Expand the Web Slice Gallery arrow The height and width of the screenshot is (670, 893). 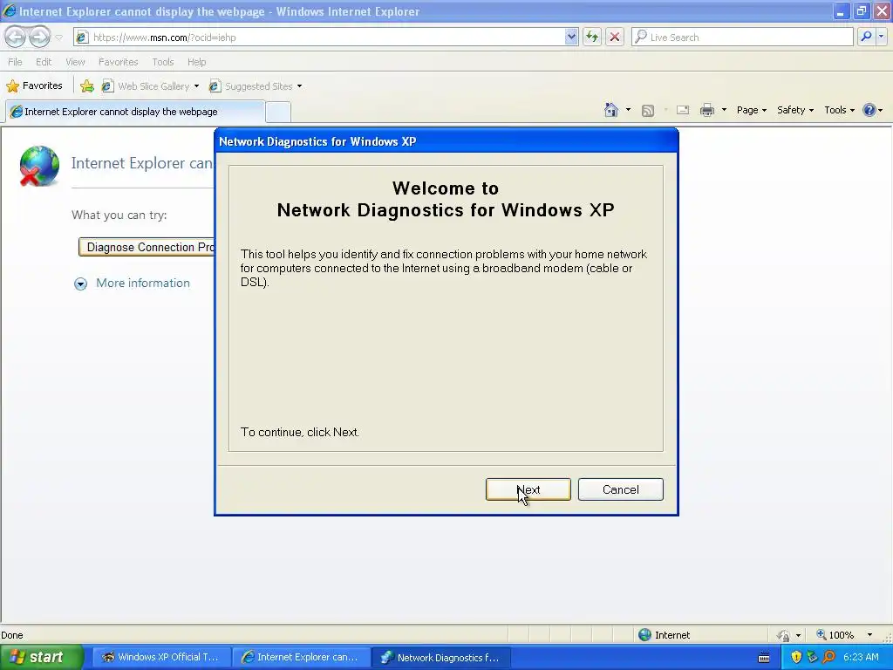196,86
